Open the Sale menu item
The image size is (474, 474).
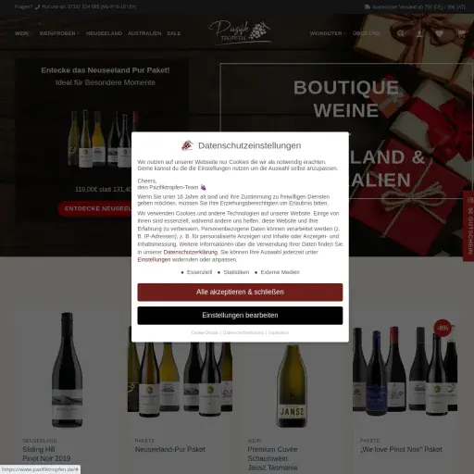click(x=174, y=33)
